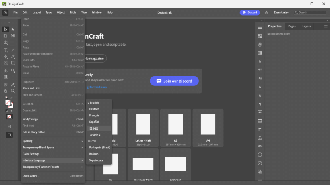Choose Find/Change menu entry
Viewport: 330px width, 185px height.
pos(53,119)
